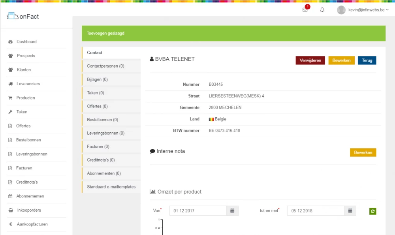Click the Van date input field
The image size is (395, 235).
click(198, 211)
